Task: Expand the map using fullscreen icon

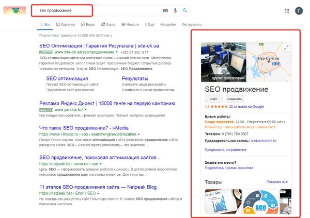Action: pyautogui.click(x=287, y=48)
